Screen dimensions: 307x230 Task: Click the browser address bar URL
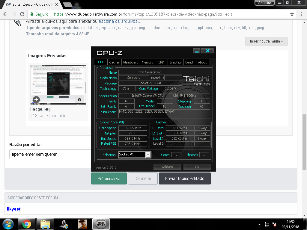click(143, 14)
